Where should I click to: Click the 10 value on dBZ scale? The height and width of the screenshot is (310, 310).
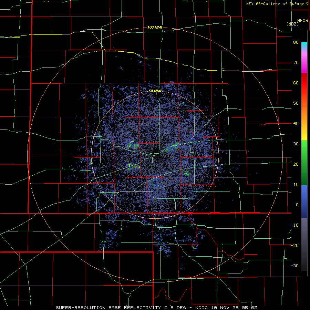296,185
